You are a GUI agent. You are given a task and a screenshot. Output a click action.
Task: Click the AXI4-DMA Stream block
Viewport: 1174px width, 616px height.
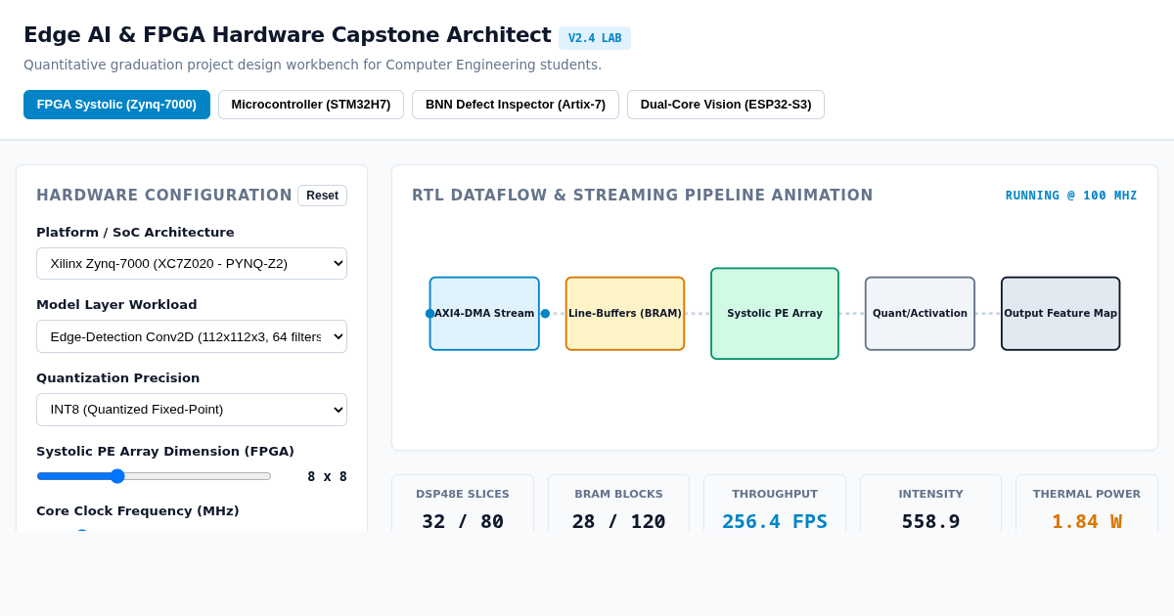click(484, 314)
